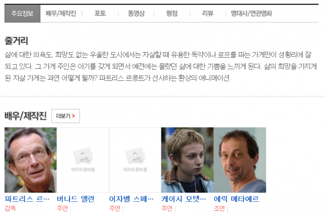Image resolution: width=325 pixels, height=216 pixels.
Task: Switch to the 배우/제작진 tab
Action: click(61, 13)
